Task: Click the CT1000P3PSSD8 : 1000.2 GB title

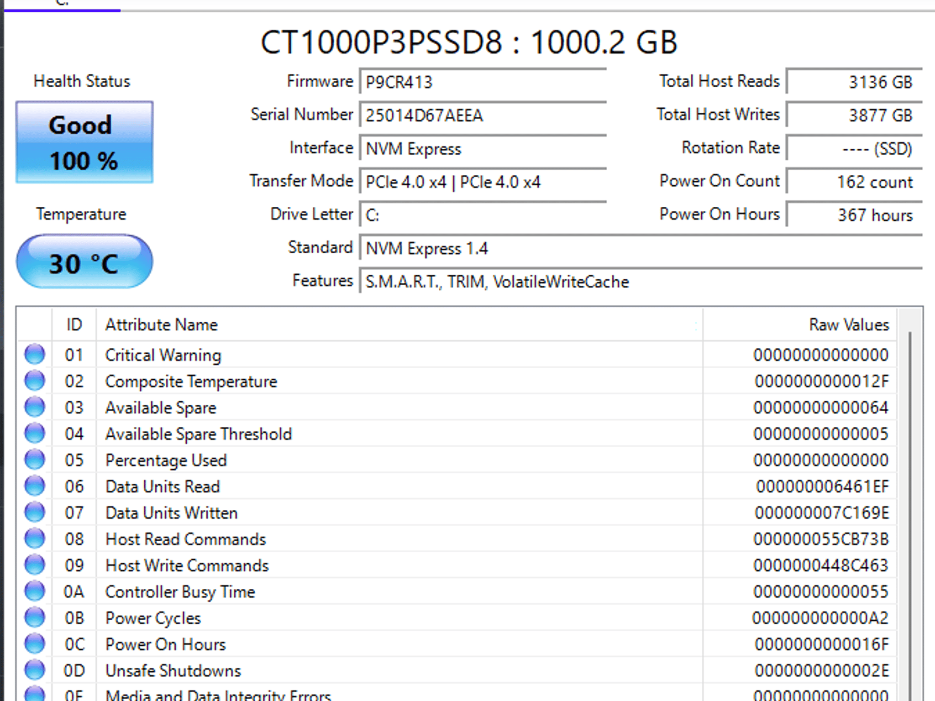Action: tap(469, 42)
